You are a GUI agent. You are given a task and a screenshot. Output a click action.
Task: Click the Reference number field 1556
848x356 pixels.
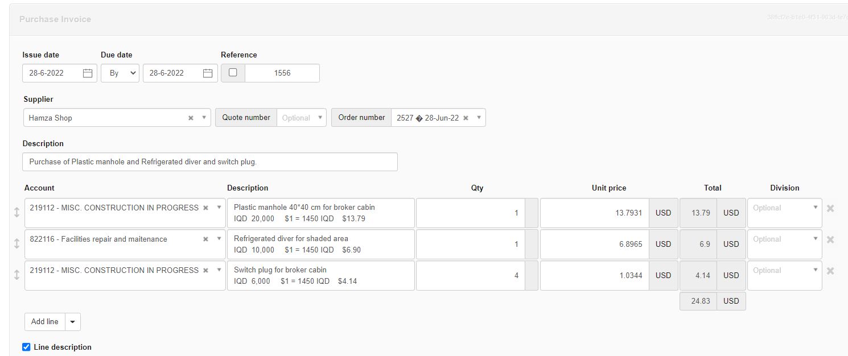(x=282, y=73)
